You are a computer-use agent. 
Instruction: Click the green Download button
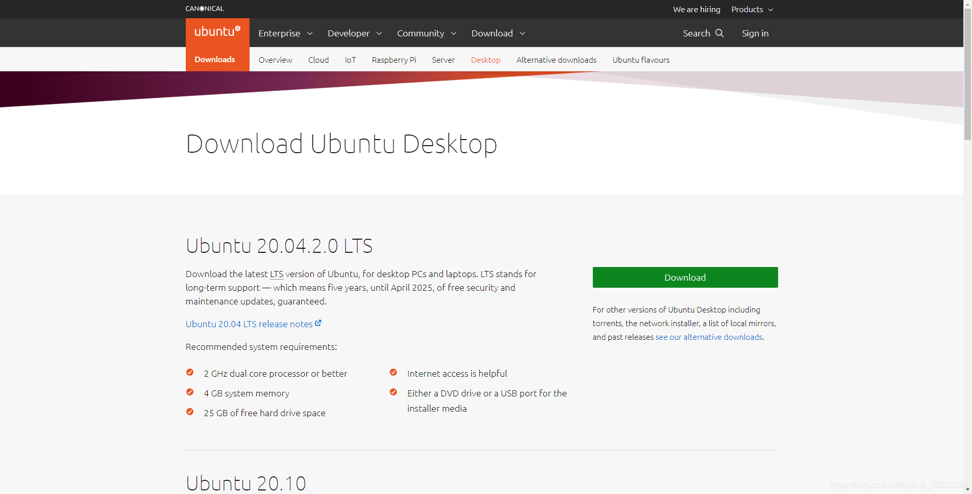[685, 278]
